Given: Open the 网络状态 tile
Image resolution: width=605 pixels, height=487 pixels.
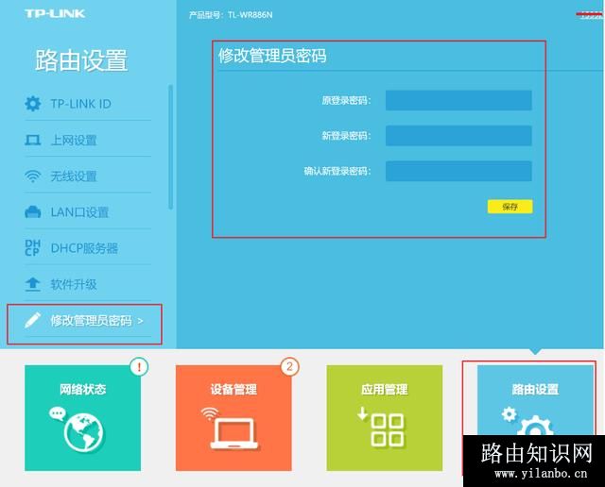Looking at the screenshot, I should tap(82, 418).
